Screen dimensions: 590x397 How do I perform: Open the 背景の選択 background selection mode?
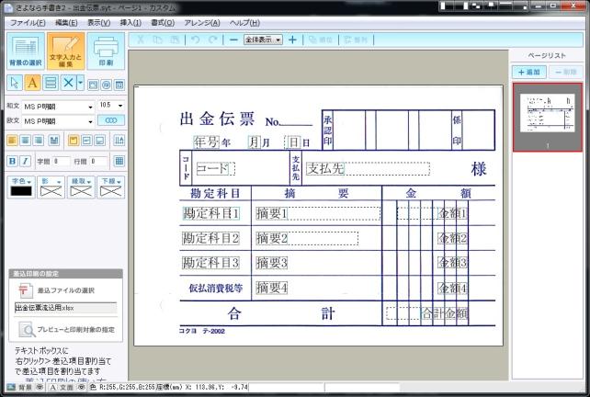pyautogui.click(x=26, y=51)
